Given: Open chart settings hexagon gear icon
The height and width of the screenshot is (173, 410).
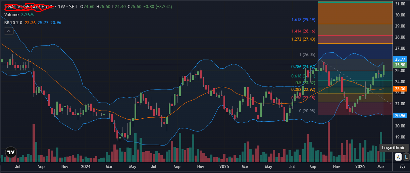Looking at the screenshot, I should [x=402, y=167].
